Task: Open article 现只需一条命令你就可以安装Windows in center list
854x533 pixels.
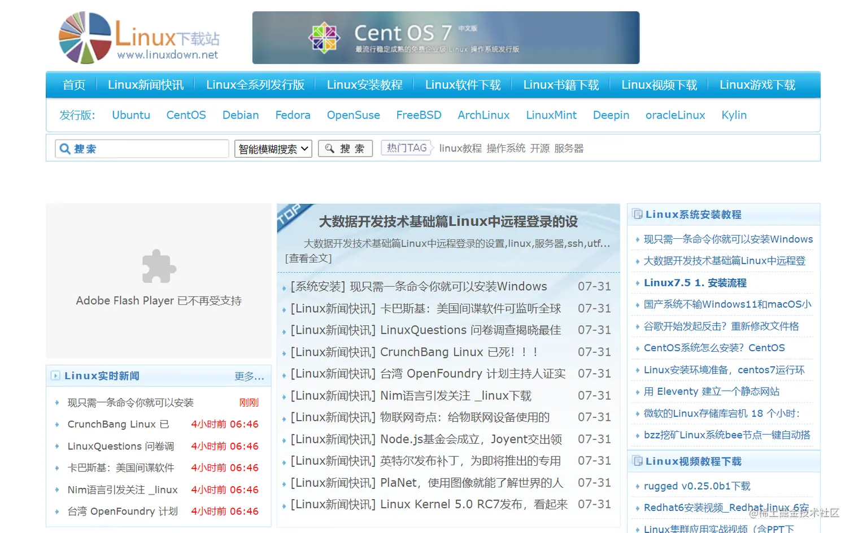Action: (x=448, y=287)
